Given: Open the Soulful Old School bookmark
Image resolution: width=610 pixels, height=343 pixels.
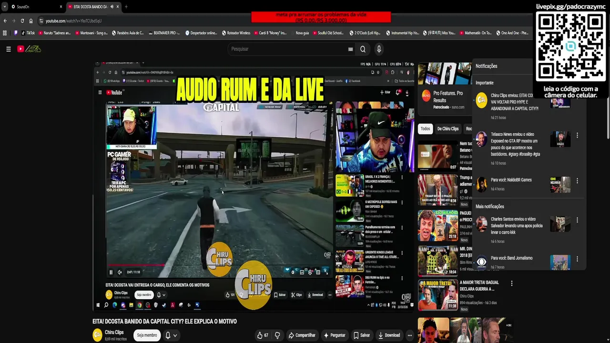Looking at the screenshot, I should pyautogui.click(x=328, y=33).
